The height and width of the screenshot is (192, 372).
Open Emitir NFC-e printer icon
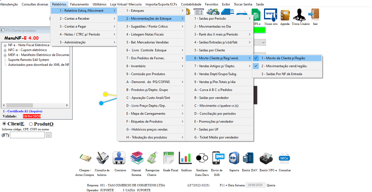pos(266,158)
